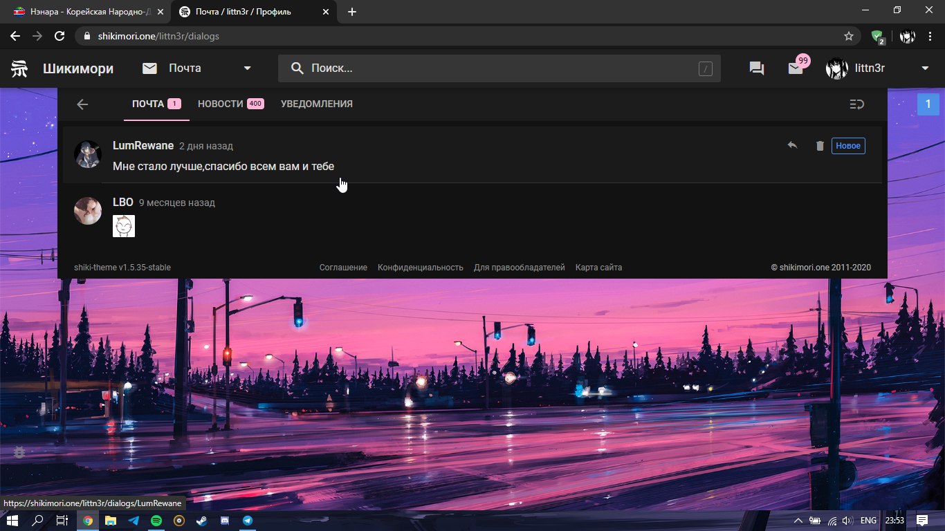
Task: Open the forum chat bubbles icon
Action: click(x=757, y=68)
